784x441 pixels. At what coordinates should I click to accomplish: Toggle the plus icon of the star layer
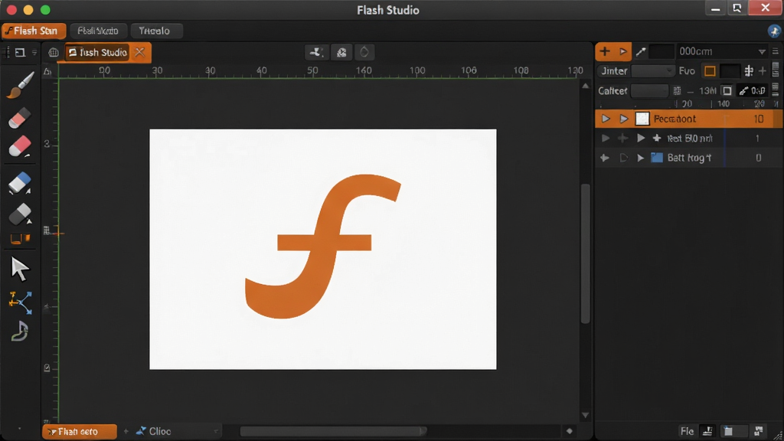(x=622, y=138)
